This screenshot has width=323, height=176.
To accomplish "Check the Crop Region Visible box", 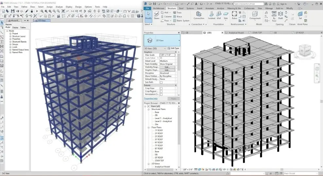I will (x=161, y=91).
